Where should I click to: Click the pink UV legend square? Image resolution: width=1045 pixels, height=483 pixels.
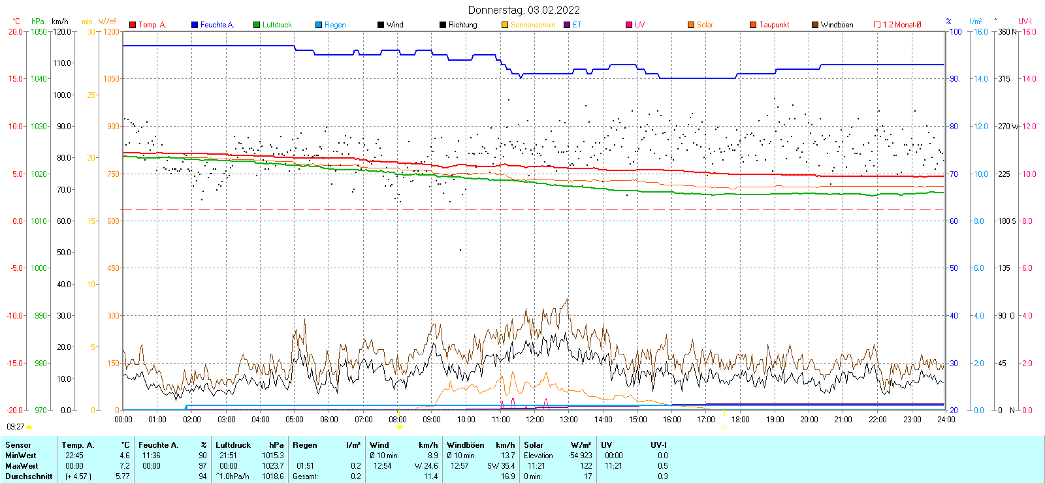pos(629,25)
